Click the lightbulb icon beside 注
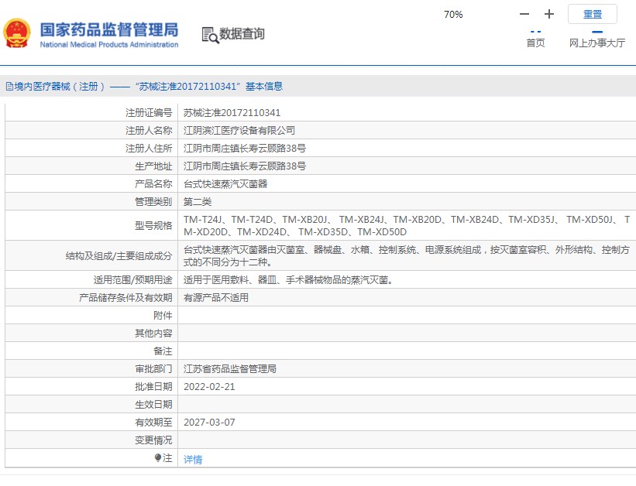636x486 pixels. coord(158,458)
